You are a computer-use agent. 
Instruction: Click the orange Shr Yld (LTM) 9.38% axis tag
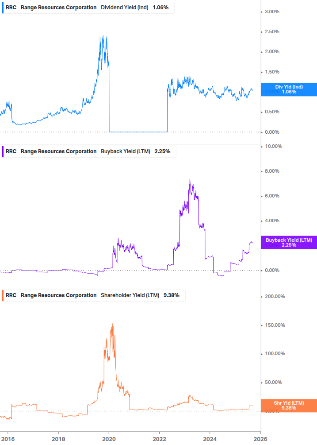coord(289,406)
